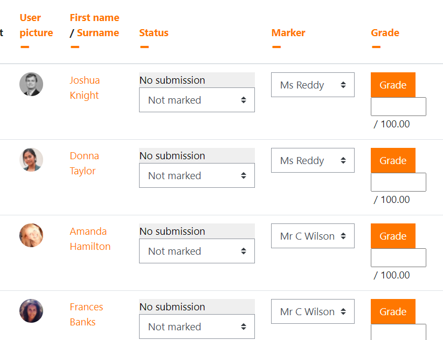Open Frances Banks's Not marked dropdown
Screen dimensions: 443x340
click(x=197, y=327)
